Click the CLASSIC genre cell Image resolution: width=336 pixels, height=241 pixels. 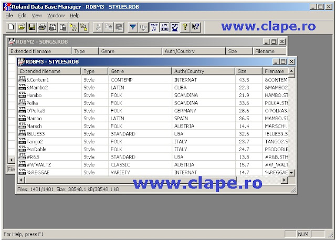pos(120,164)
